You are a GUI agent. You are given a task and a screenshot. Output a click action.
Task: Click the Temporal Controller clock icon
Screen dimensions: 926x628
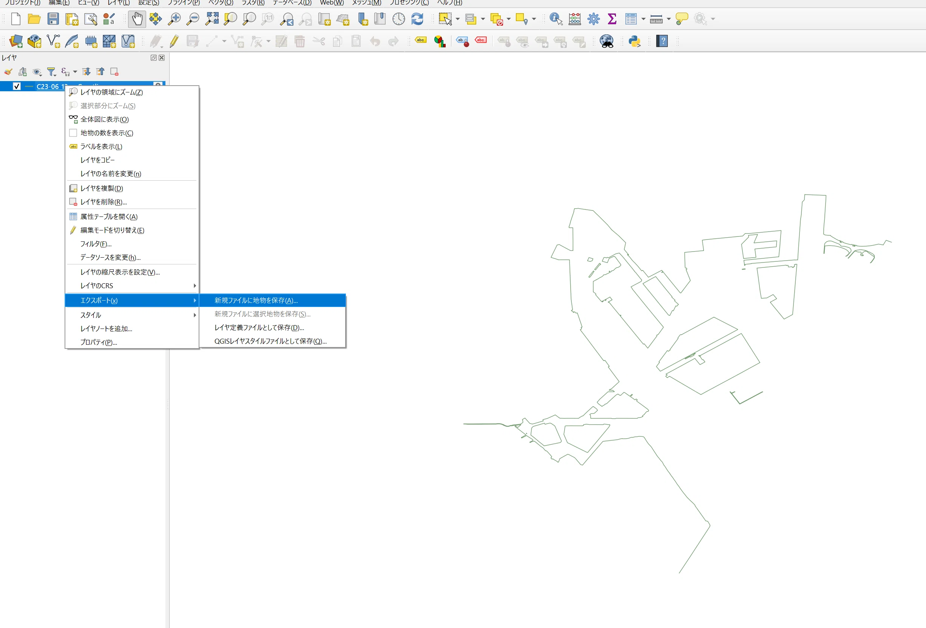click(398, 19)
